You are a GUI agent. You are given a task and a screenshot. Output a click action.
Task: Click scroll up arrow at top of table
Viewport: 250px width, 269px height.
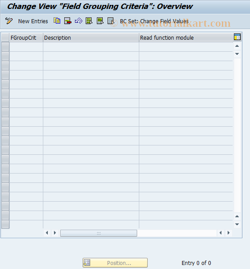[x=237, y=46]
